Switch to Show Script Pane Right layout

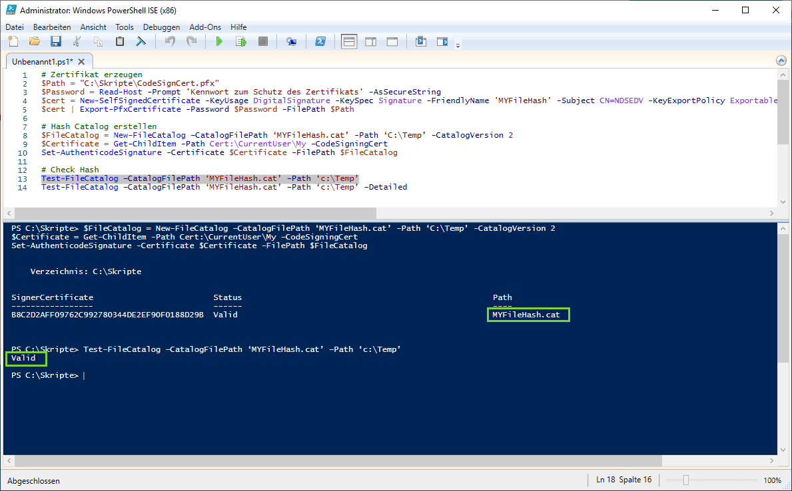(370, 41)
